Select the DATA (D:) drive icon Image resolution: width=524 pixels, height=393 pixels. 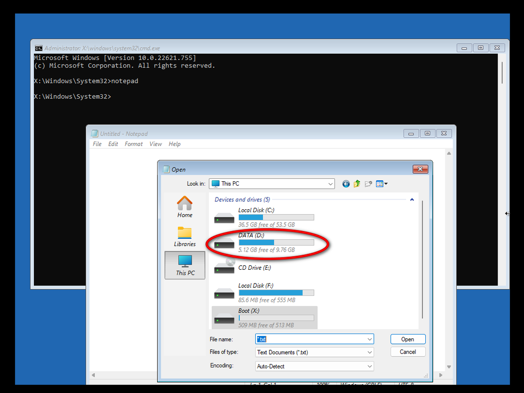pyautogui.click(x=224, y=244)
